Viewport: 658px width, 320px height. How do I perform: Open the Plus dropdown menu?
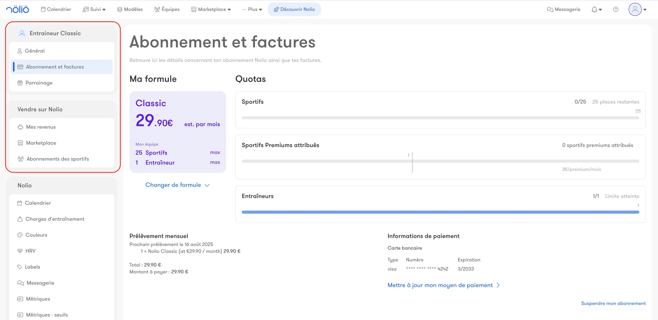click(252, 9)
